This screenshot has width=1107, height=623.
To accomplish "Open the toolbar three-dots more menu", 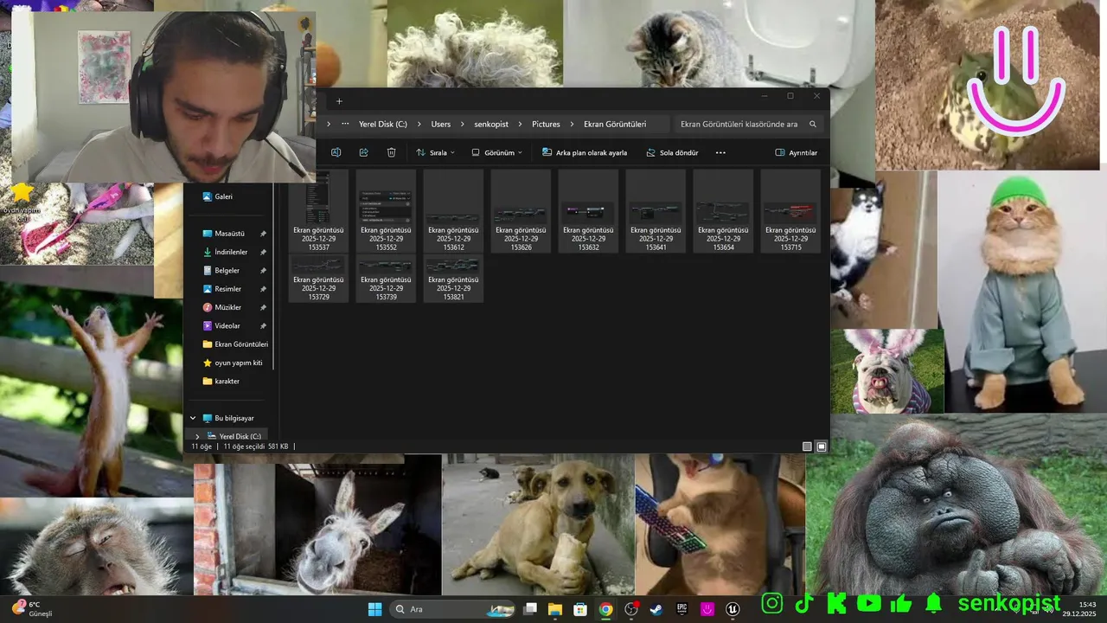I will point(720,152).
